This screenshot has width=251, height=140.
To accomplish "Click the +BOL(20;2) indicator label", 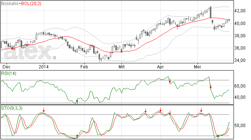I will tap(30, 4).
